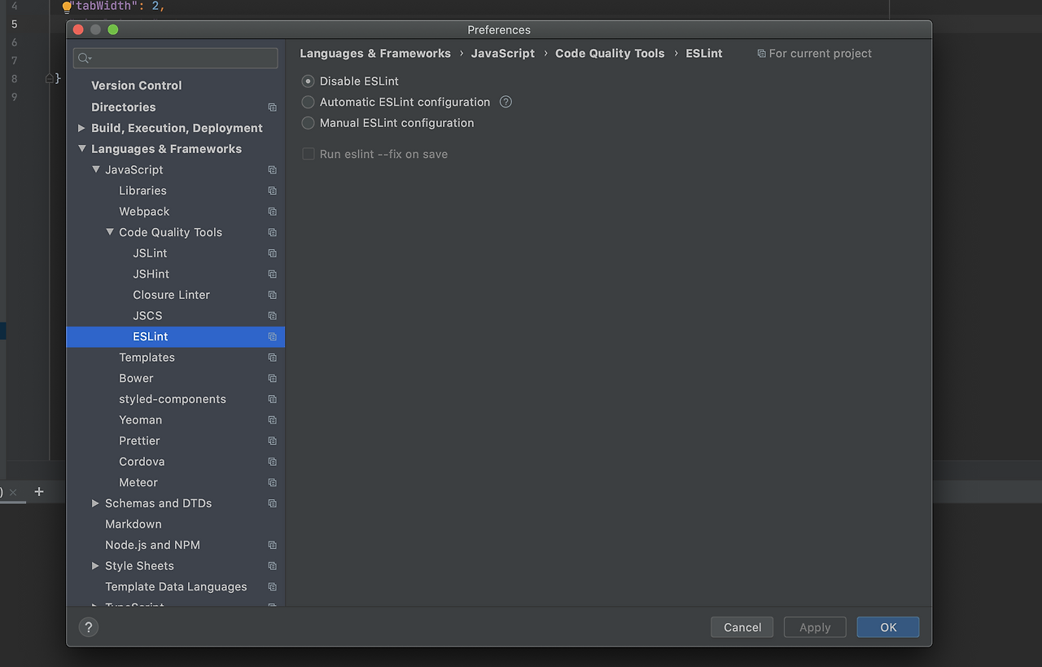Expand the Build, Execution, Deployment section

81,128
